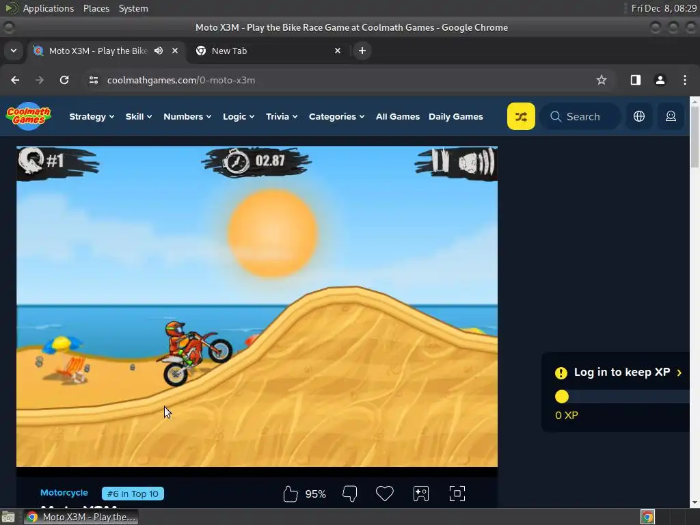The height and width of the screenshot is (525, 700).
Task: Toggle the in-game sound speaker icon
Action: coord(476,163)
